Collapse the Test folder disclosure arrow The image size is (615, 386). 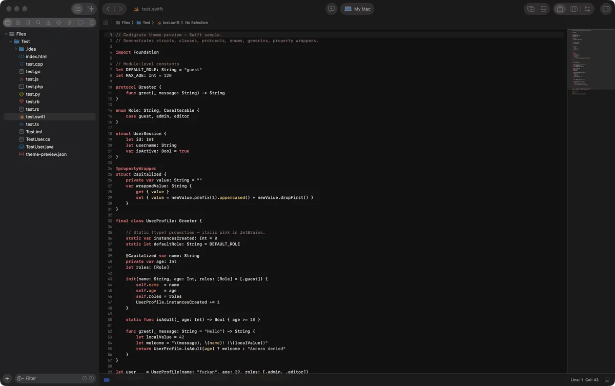11,42
